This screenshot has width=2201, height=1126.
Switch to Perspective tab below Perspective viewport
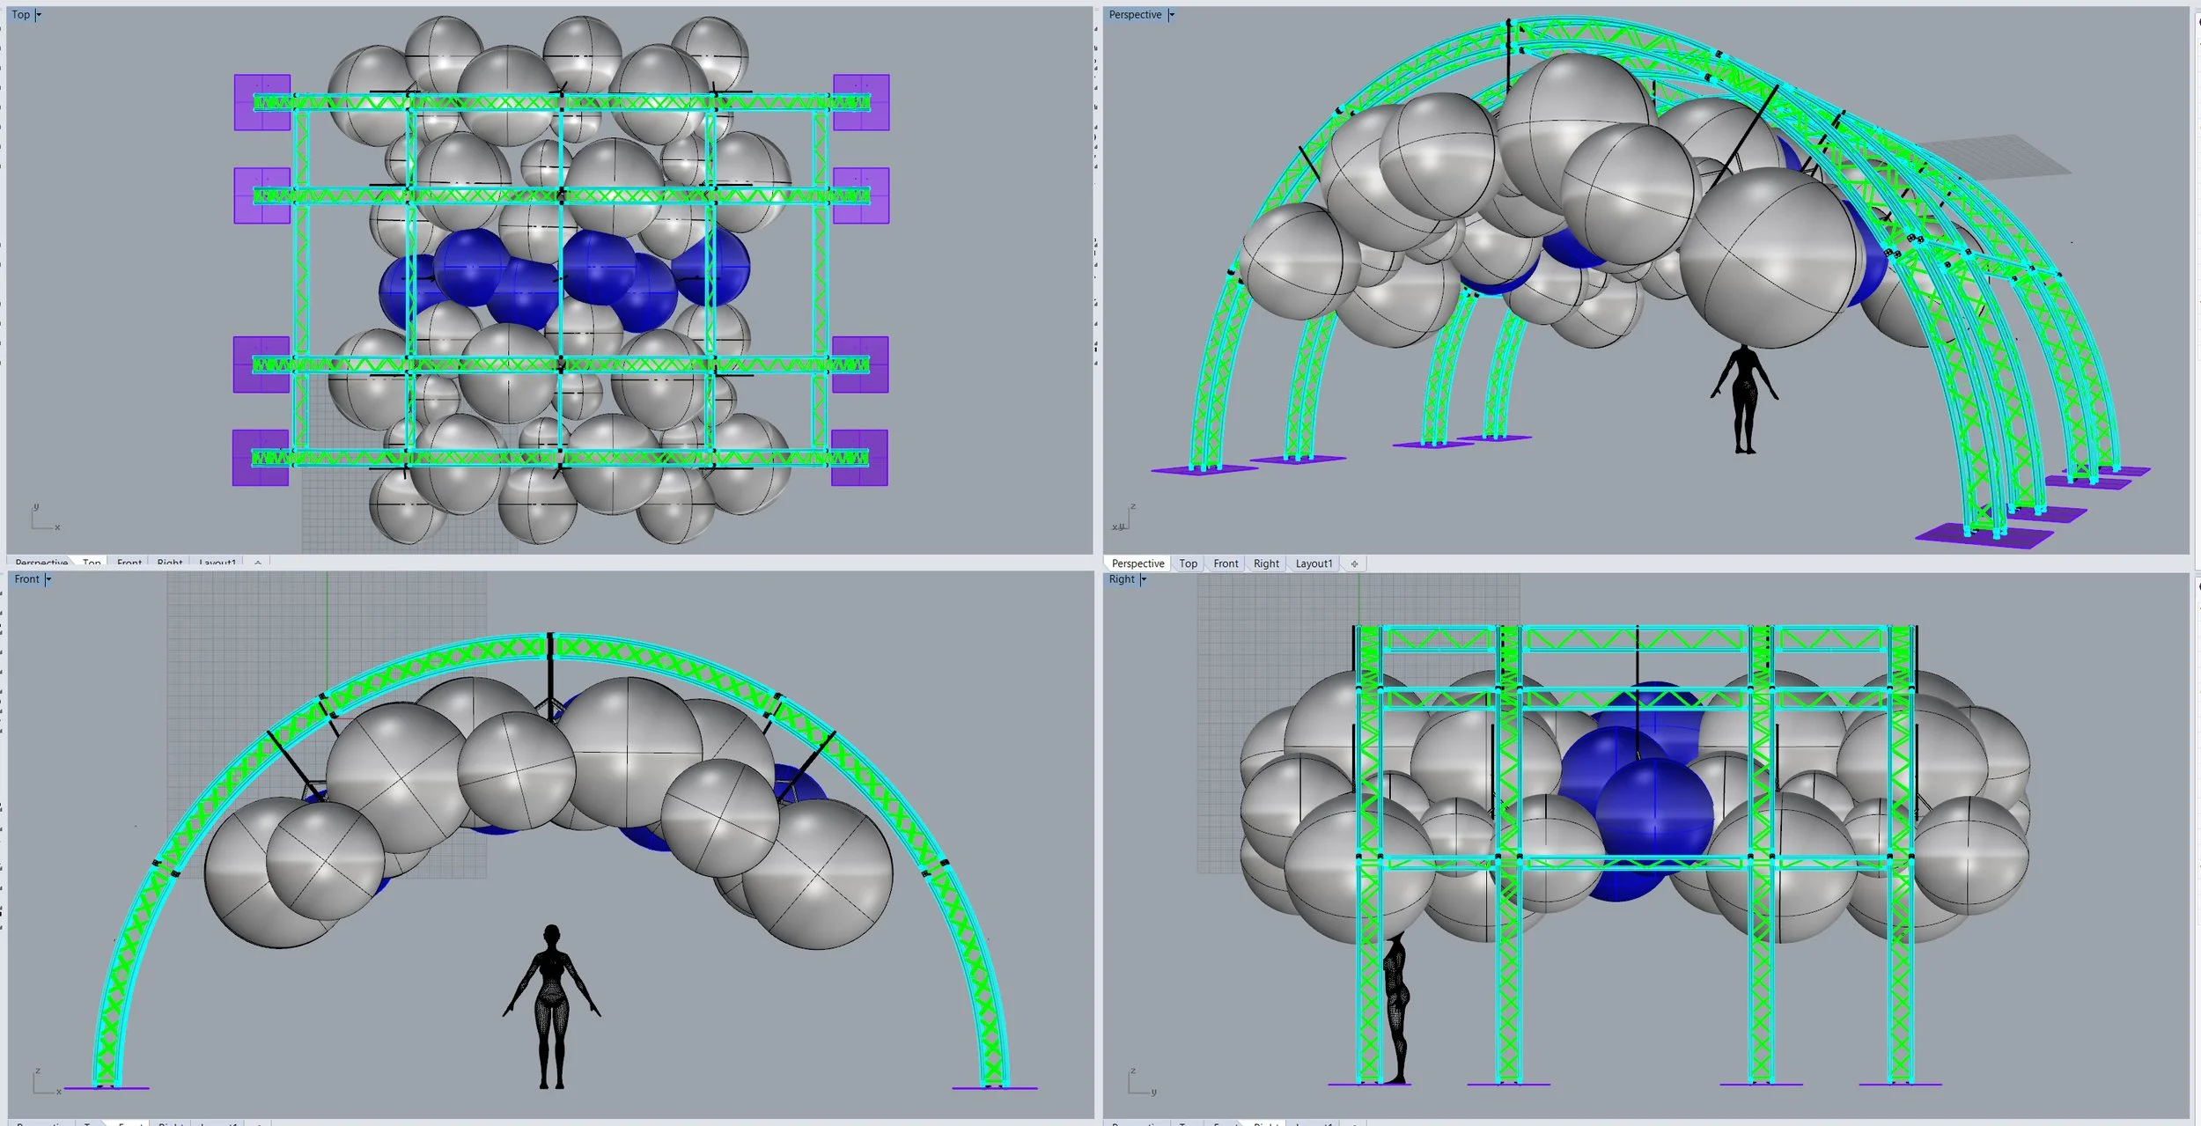1137,563
